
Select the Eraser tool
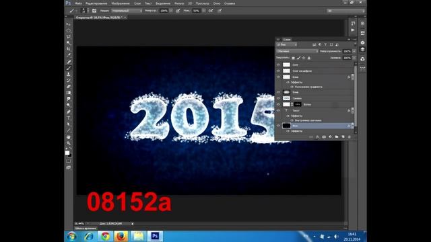click(69, 87)
